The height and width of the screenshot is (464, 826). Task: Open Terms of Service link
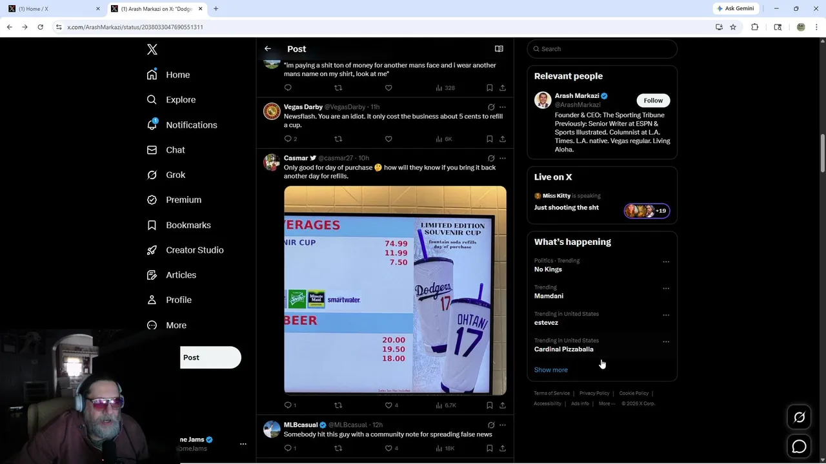552,393
